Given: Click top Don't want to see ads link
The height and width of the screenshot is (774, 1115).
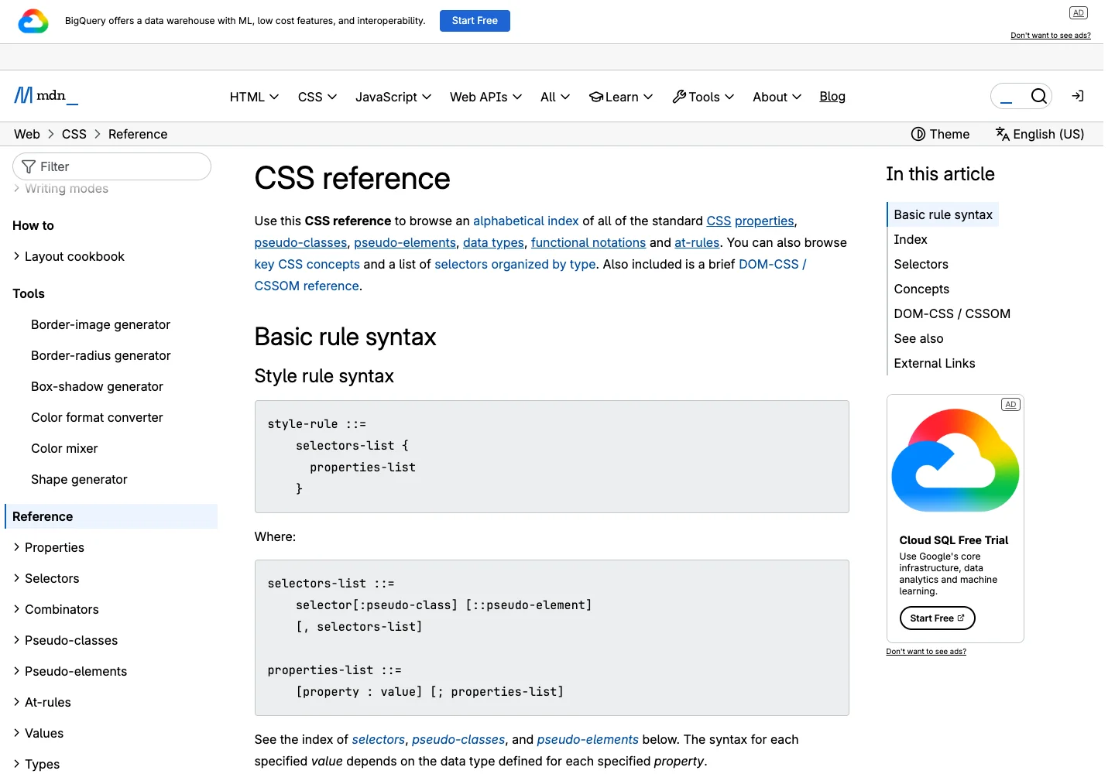Looking at the screenshot, I should (x=1051, y=36).
